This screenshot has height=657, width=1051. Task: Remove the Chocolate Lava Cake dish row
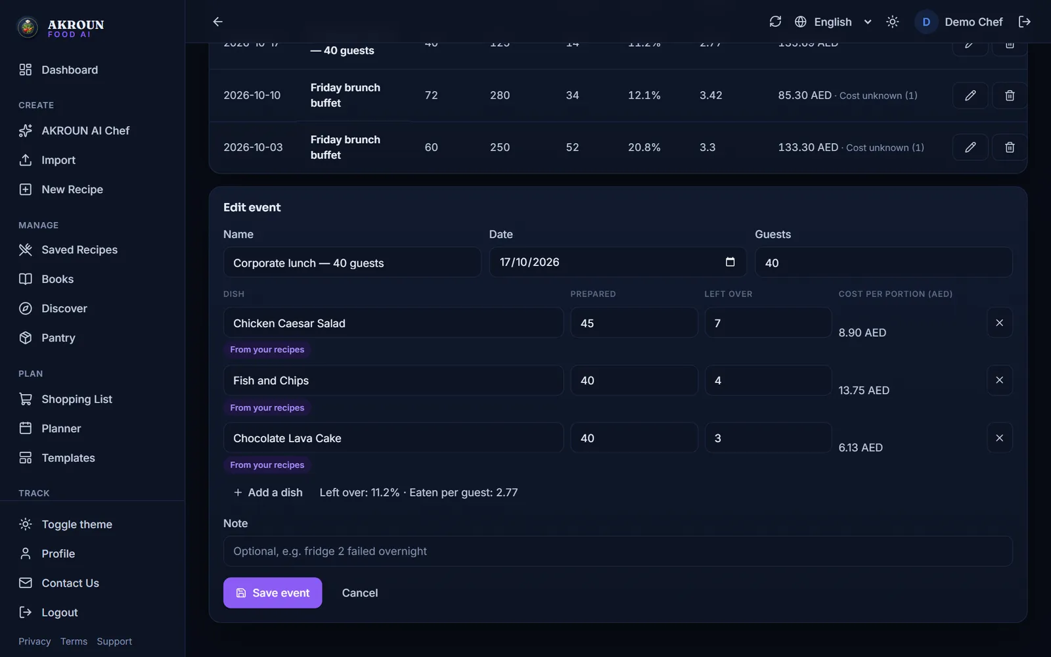coord(999,438)
